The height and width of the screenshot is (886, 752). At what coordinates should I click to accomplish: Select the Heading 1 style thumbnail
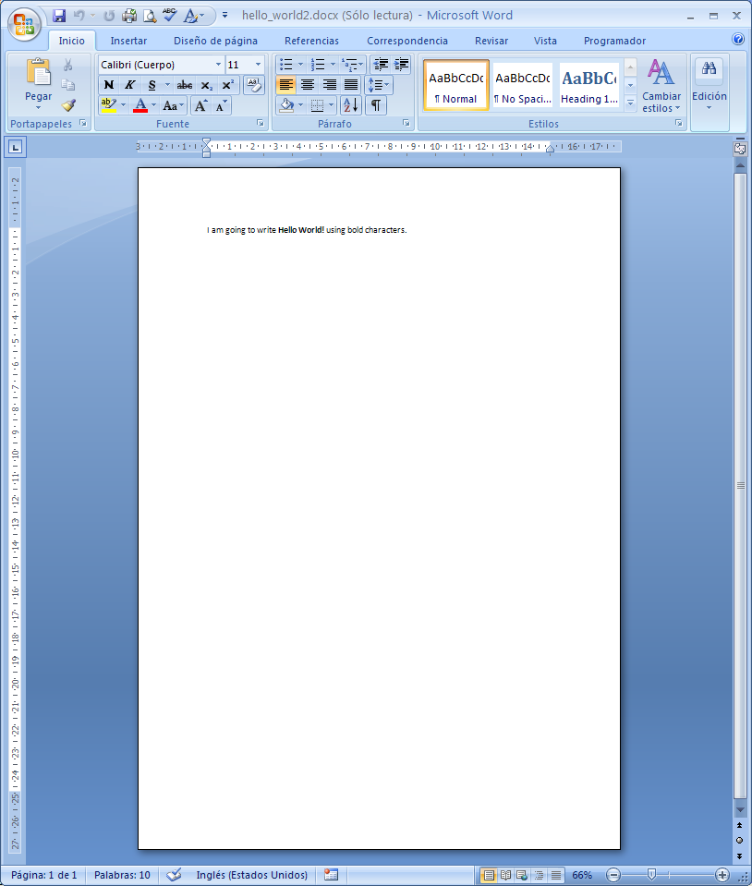point(589,85)
